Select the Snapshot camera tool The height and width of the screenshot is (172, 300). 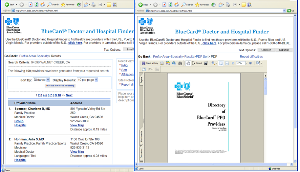206,63
